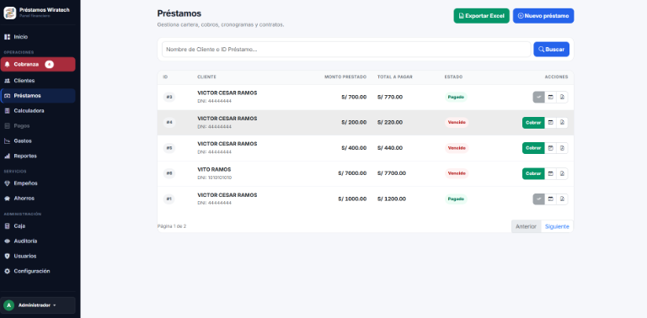The image size is (647, 318).
Task: Open the contract document icon for loan #5
Action: point(562,148)
